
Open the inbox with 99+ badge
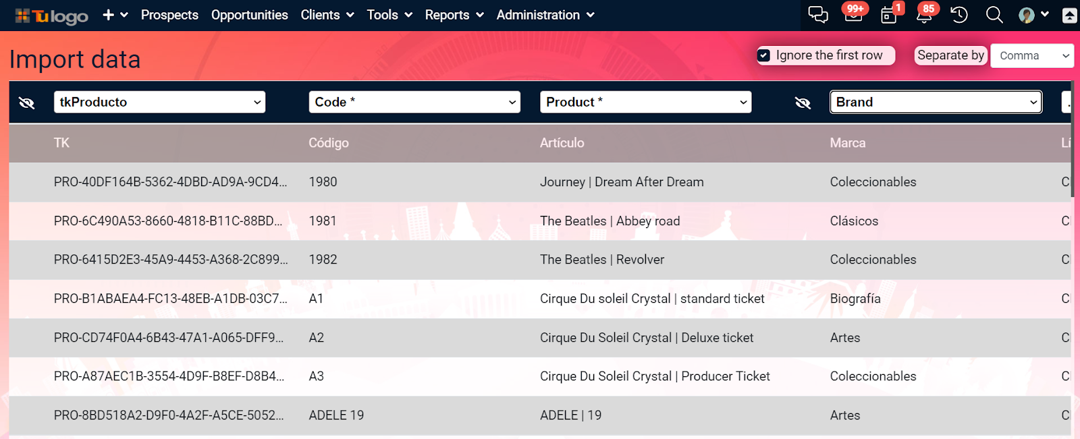[x=854, y=13]
